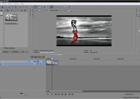Image resolution: width=140 pixels, height=99 pixels.
Task: Stop media preview button in Project Media
Action: click(x=25, y=10)
